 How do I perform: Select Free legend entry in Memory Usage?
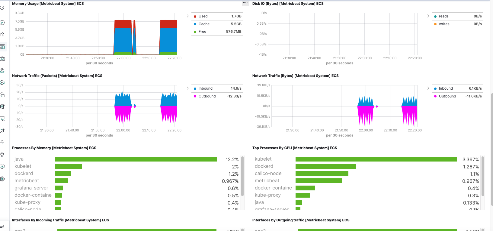[217, 32]
